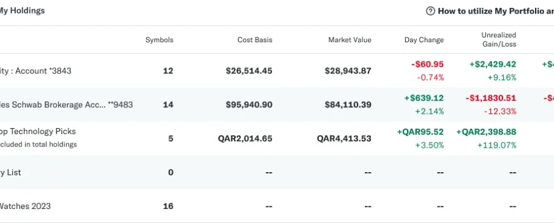The height and width of the screenshot is (223, 554).
Task: Open the empty list with 0 symbols
Action: click(x=10, y=173)
